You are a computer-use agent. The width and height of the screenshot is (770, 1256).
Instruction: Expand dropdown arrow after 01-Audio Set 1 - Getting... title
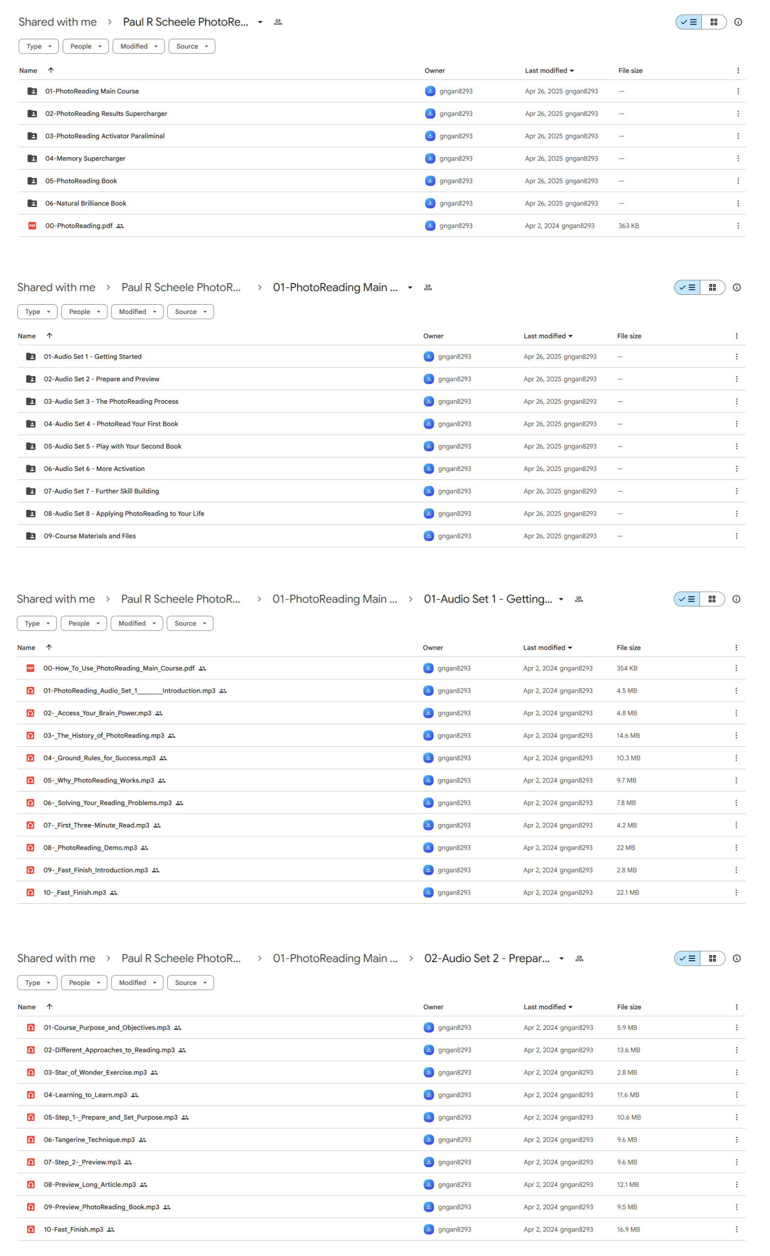pyautogui.click(x=561, y=600)
